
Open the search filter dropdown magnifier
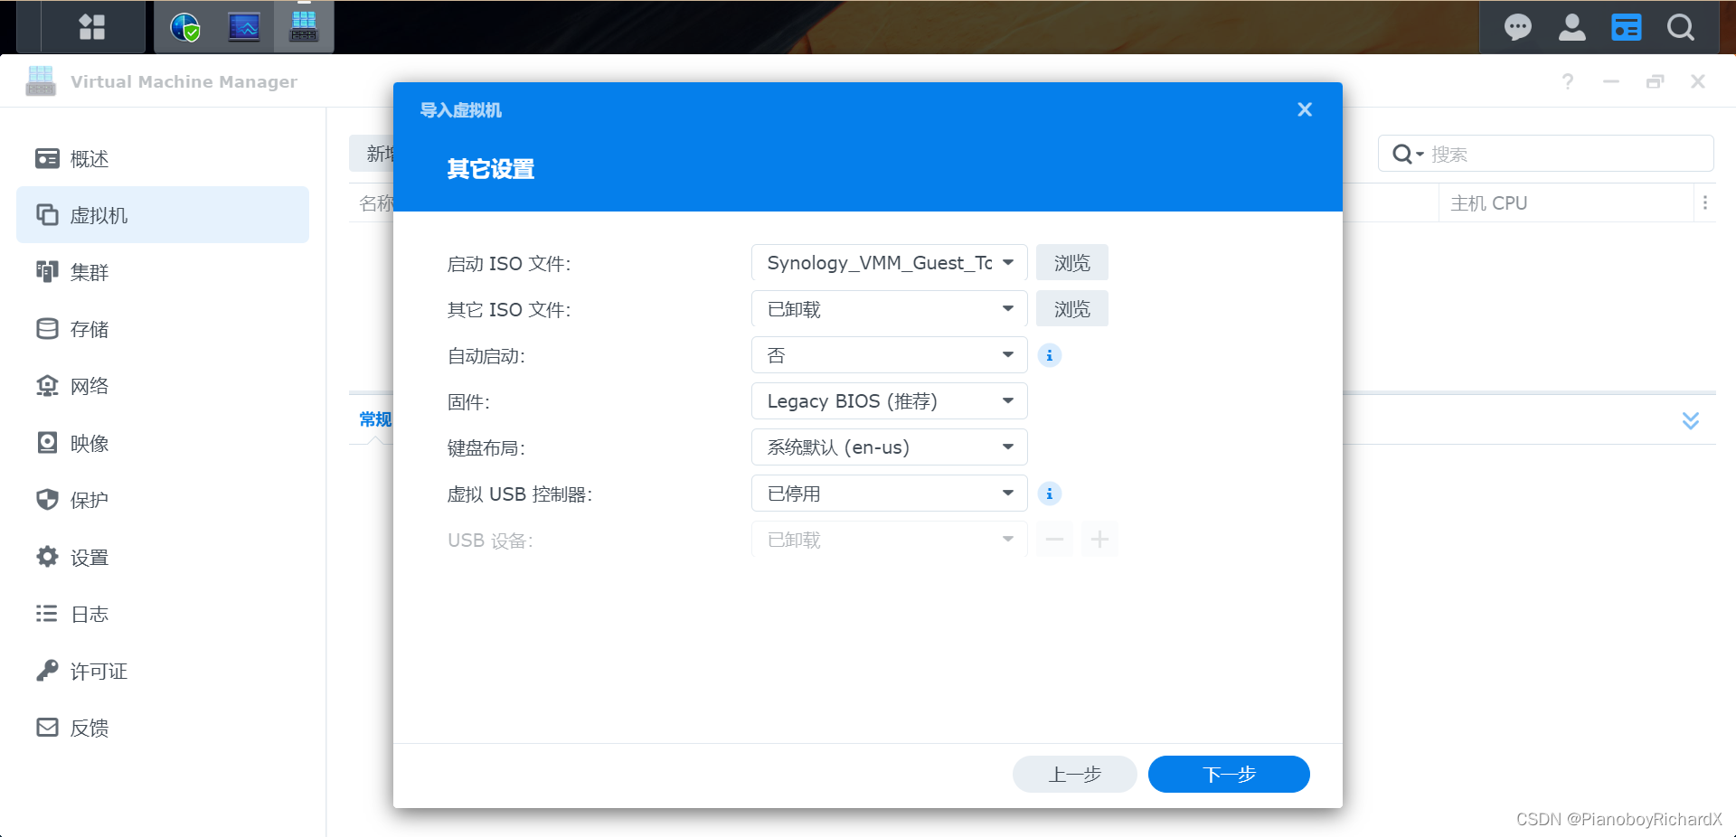pos(1407,154)
